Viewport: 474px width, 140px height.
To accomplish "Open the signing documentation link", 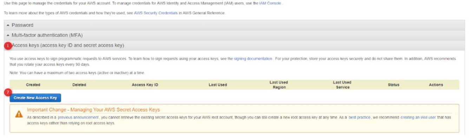I will point(253,59).
